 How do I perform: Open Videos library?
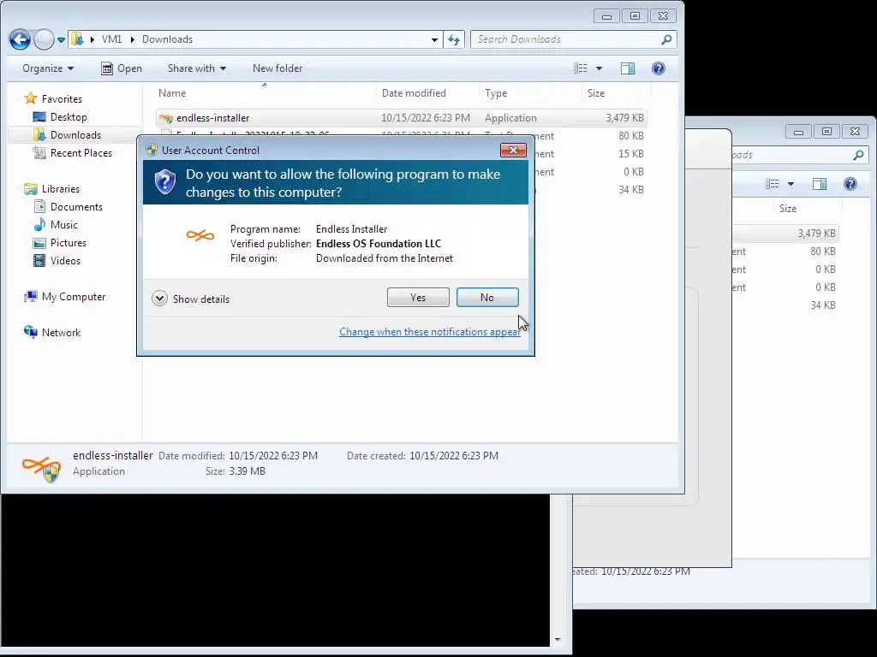[57, 260]
